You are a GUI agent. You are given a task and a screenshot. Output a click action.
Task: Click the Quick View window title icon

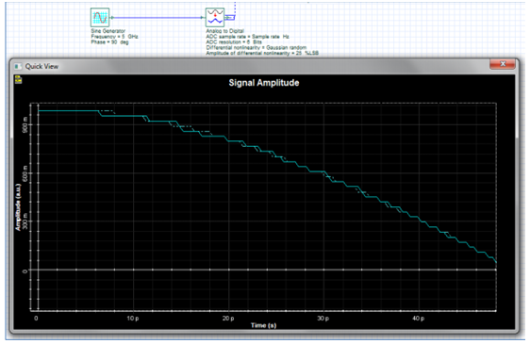pyautogui.click(x=18, y=66)
